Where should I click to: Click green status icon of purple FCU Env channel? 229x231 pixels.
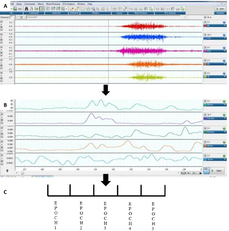[224, 115]
